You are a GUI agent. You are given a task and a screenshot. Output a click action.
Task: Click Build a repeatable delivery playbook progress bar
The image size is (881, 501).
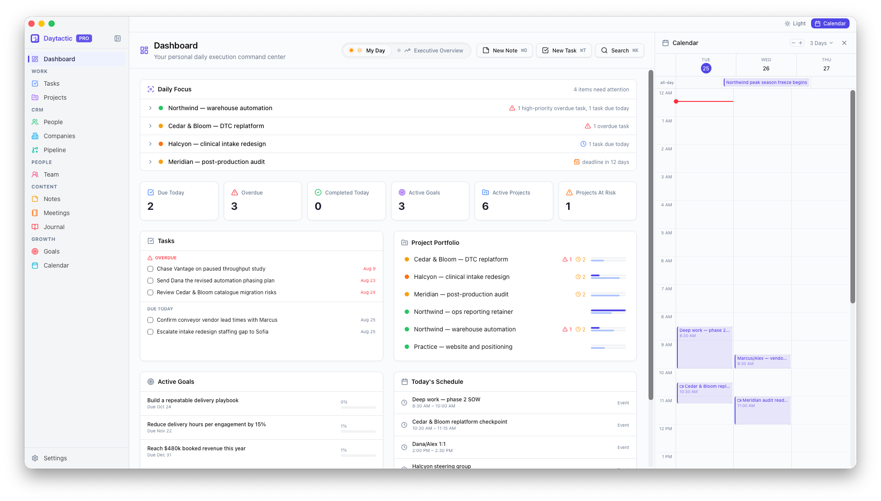358,407
